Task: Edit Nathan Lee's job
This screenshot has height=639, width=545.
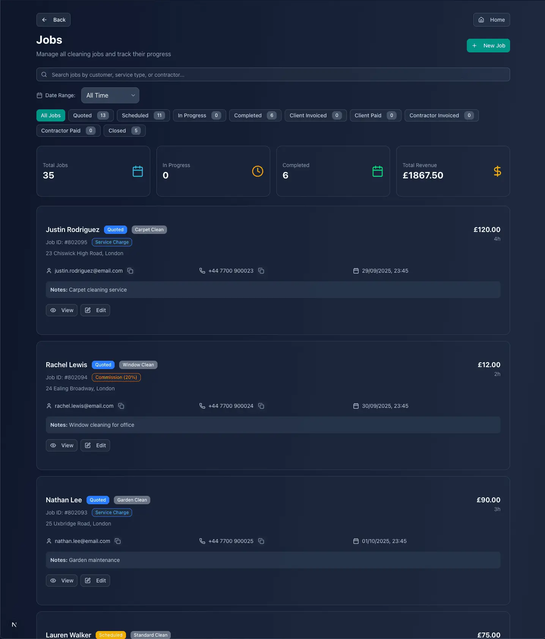Action: tap(95, 581)
